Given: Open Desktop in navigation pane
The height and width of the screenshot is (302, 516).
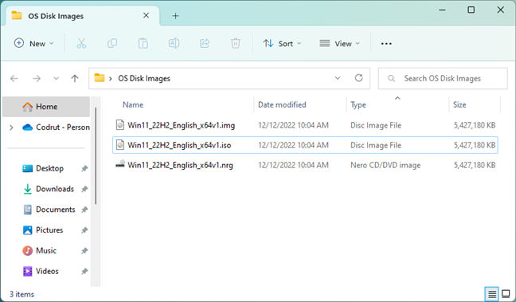Looking at the screenshot, I should (x=49, y=169).
